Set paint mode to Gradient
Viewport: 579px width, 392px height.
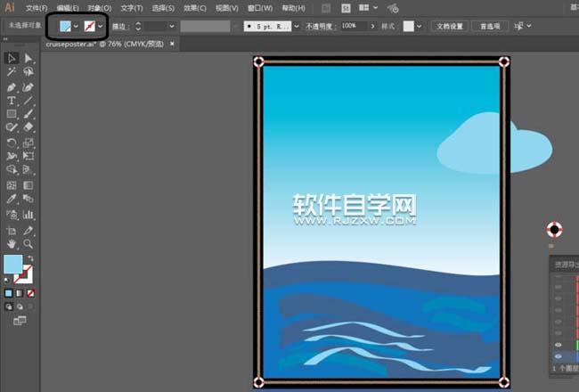[20, 293]
